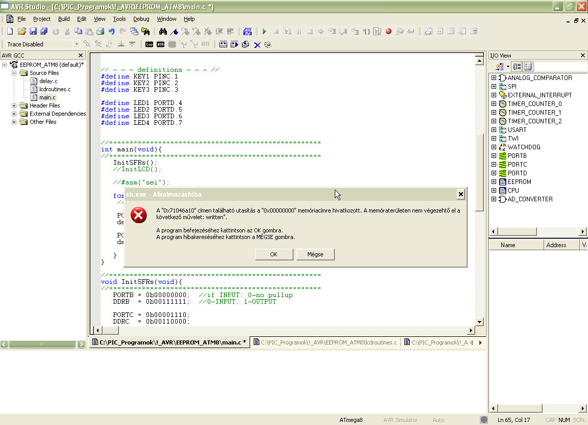
Task: Click the binoculars Find icon
Action: tap(163, 32)
